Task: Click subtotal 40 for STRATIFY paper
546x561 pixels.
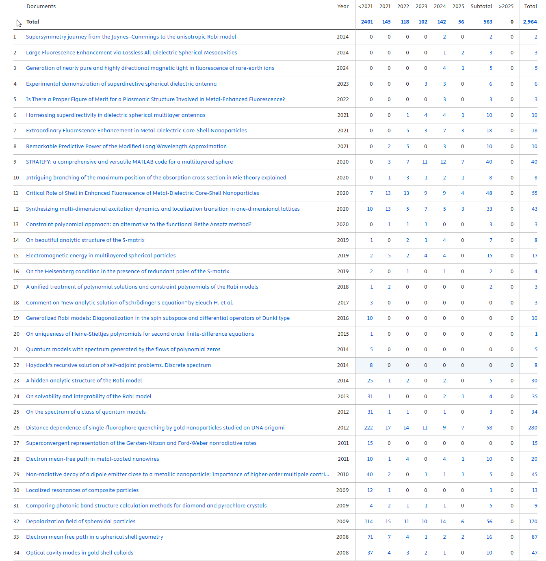Action: click(x=489, y=162)
